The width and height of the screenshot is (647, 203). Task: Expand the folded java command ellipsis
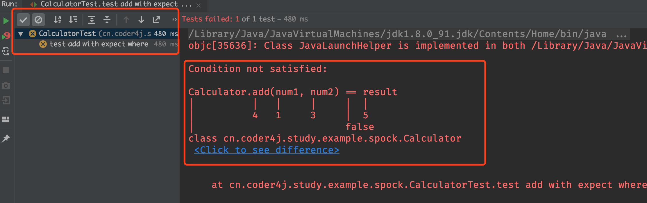pyautogui.click(x=621, y=35)
